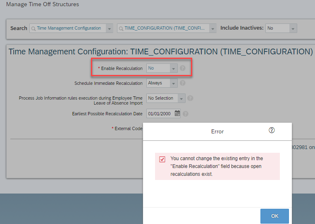The height and width of the screenshot is (224, 315).
Task: Open help icon beside Enable Recalculation
Action: pyautogui.click(x=182, y=68)
